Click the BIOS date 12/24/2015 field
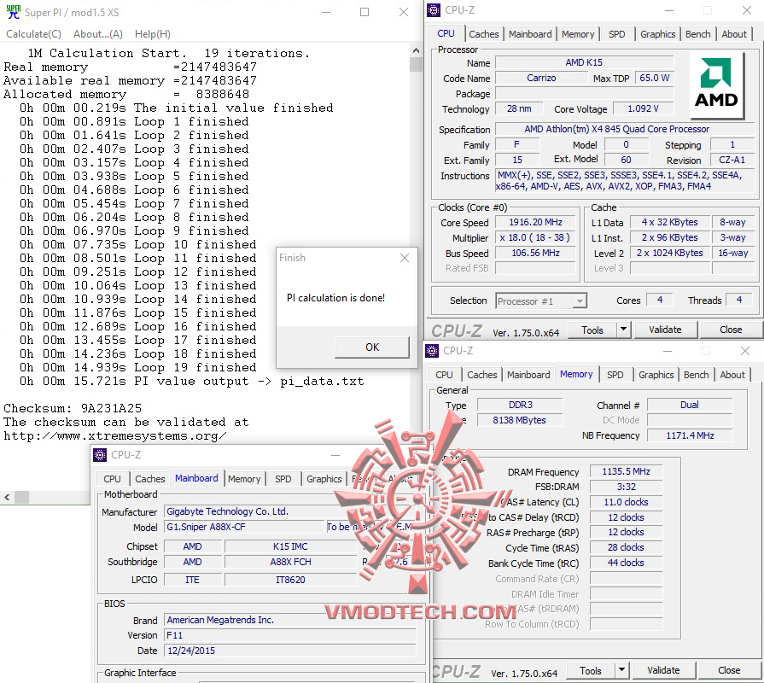Screen dimensions: 764x683 tap(290, 651)
